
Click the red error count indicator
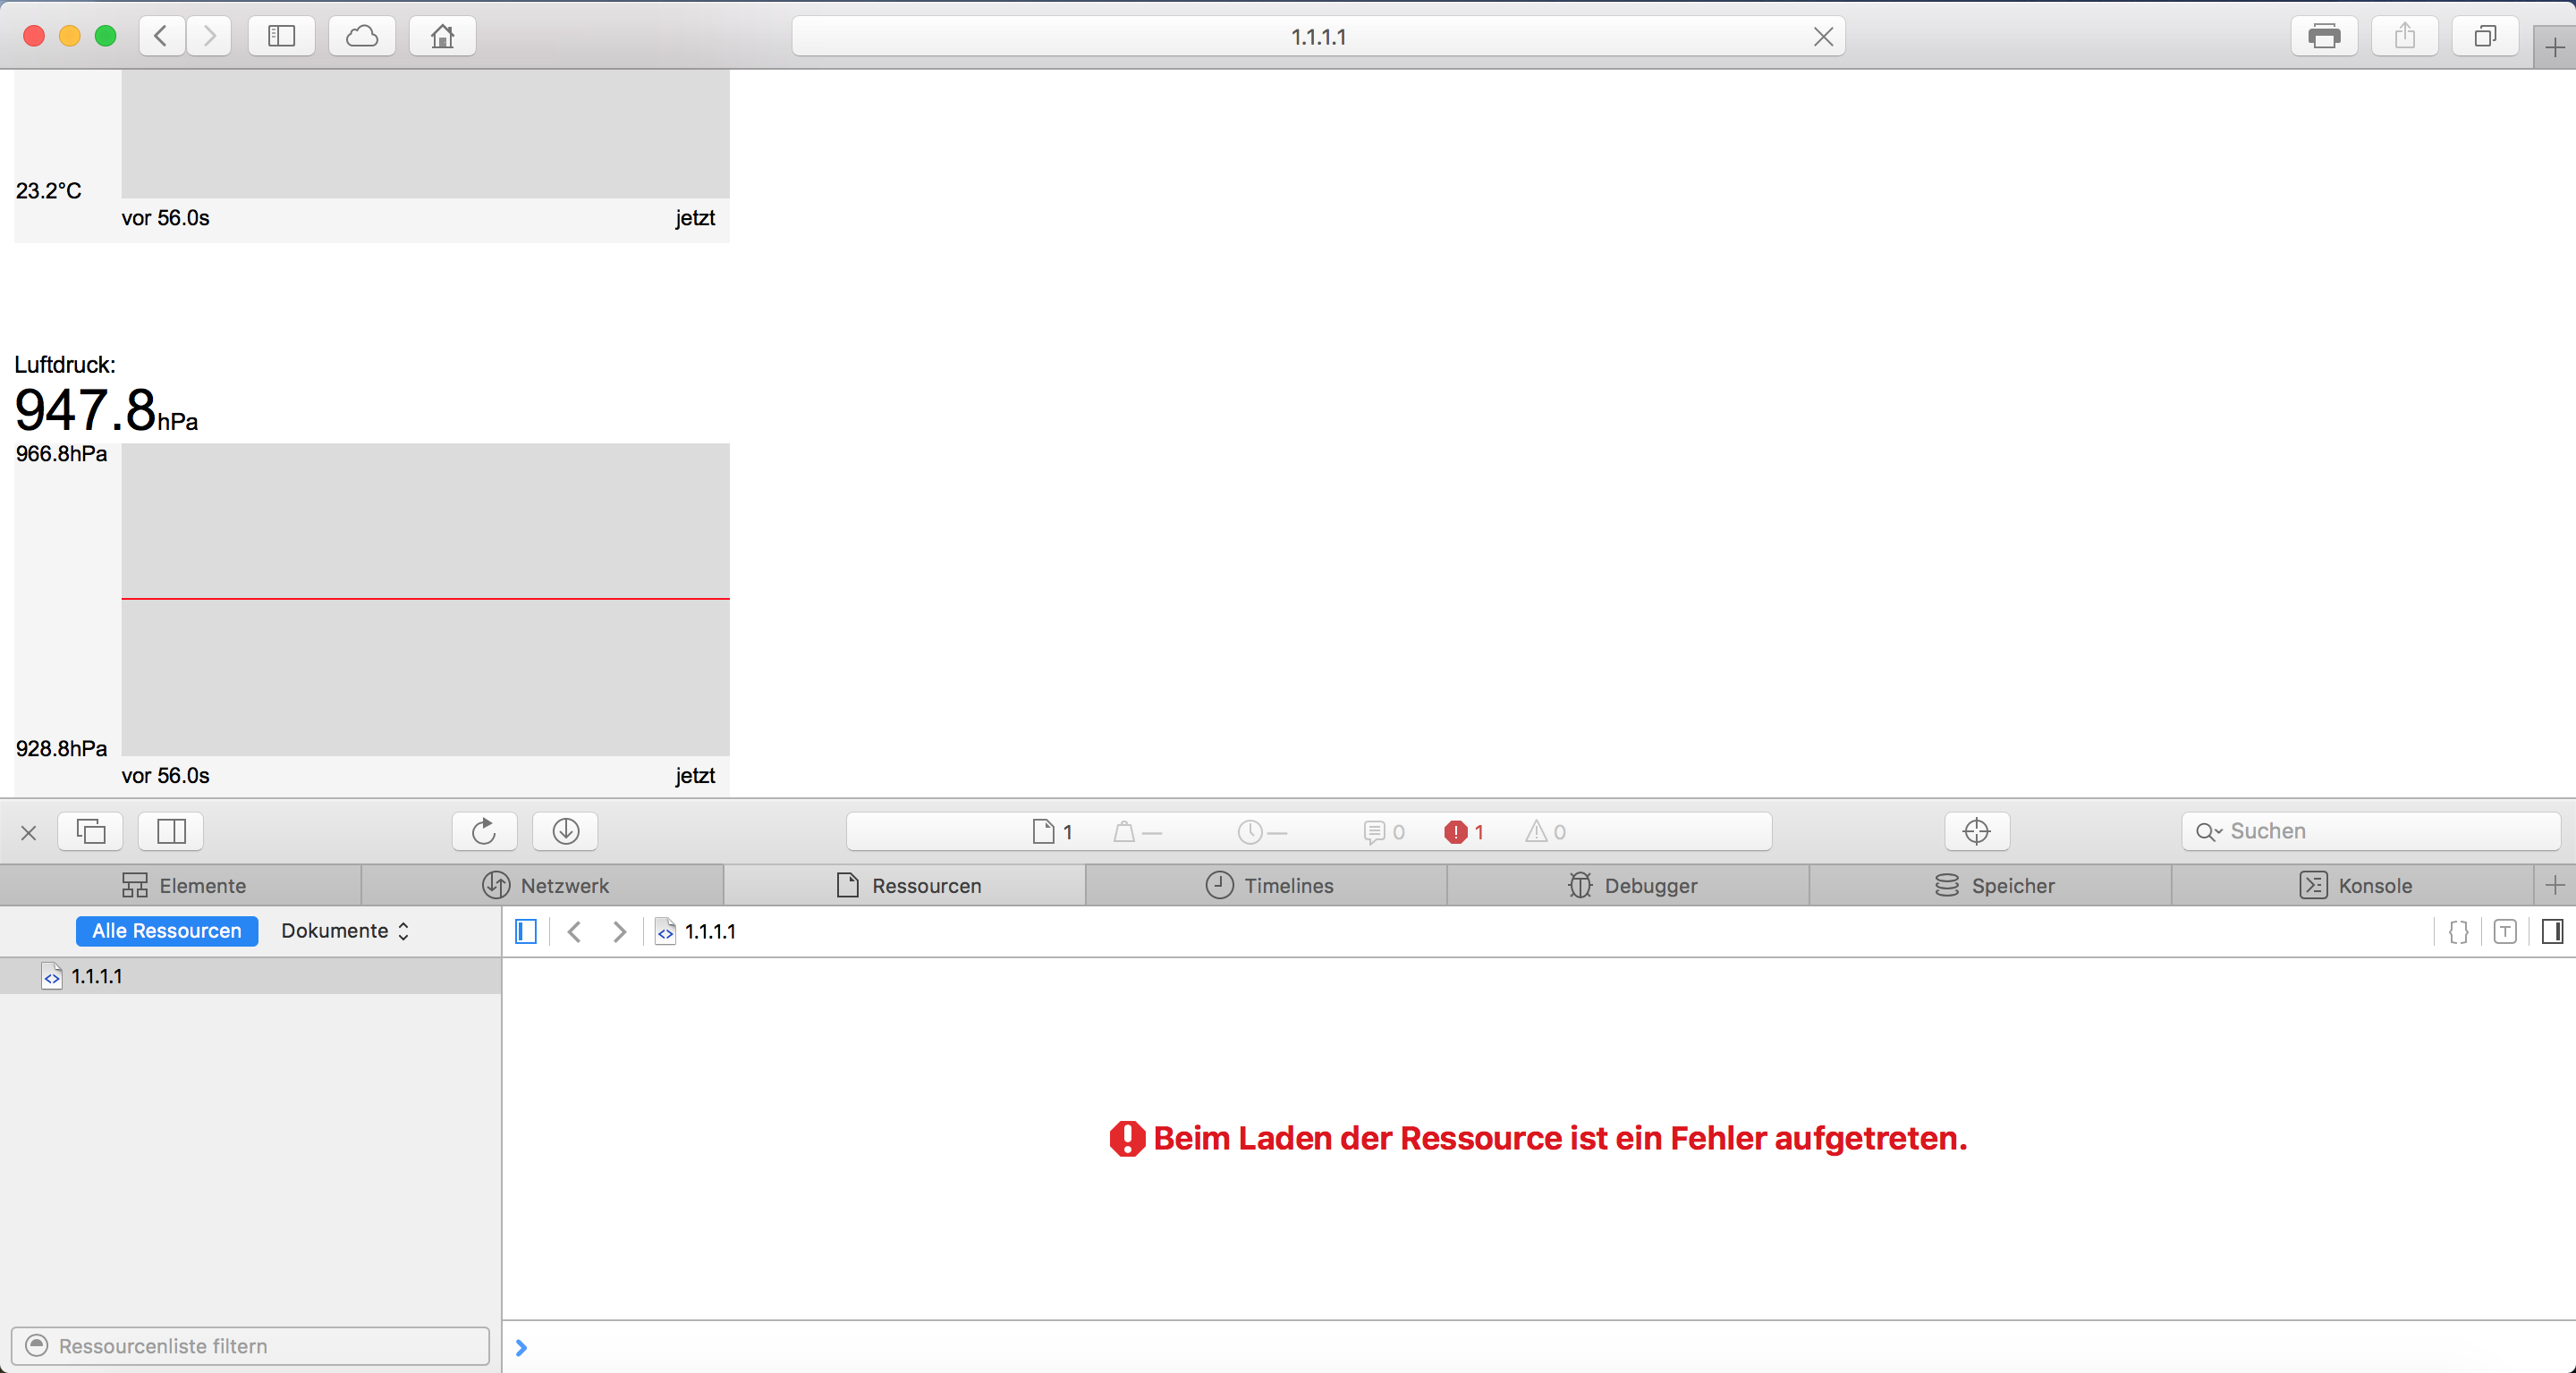(1464, 831)
